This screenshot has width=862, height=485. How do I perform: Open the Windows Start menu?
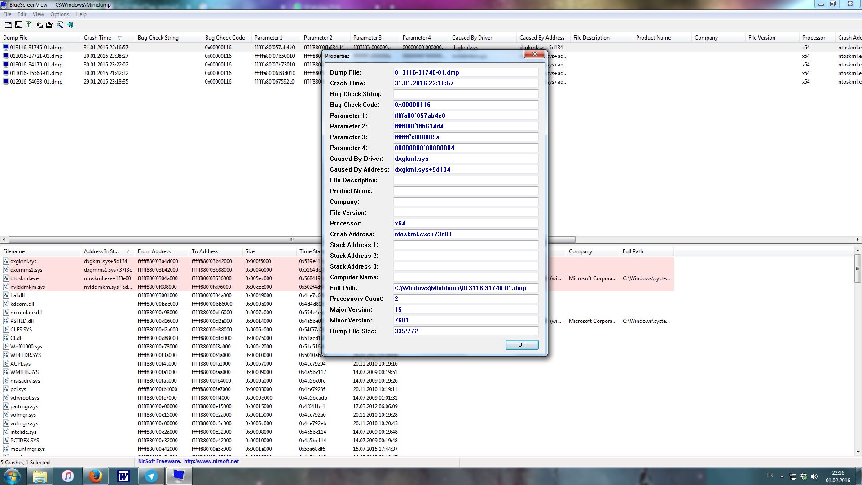[x=12, y=476]
